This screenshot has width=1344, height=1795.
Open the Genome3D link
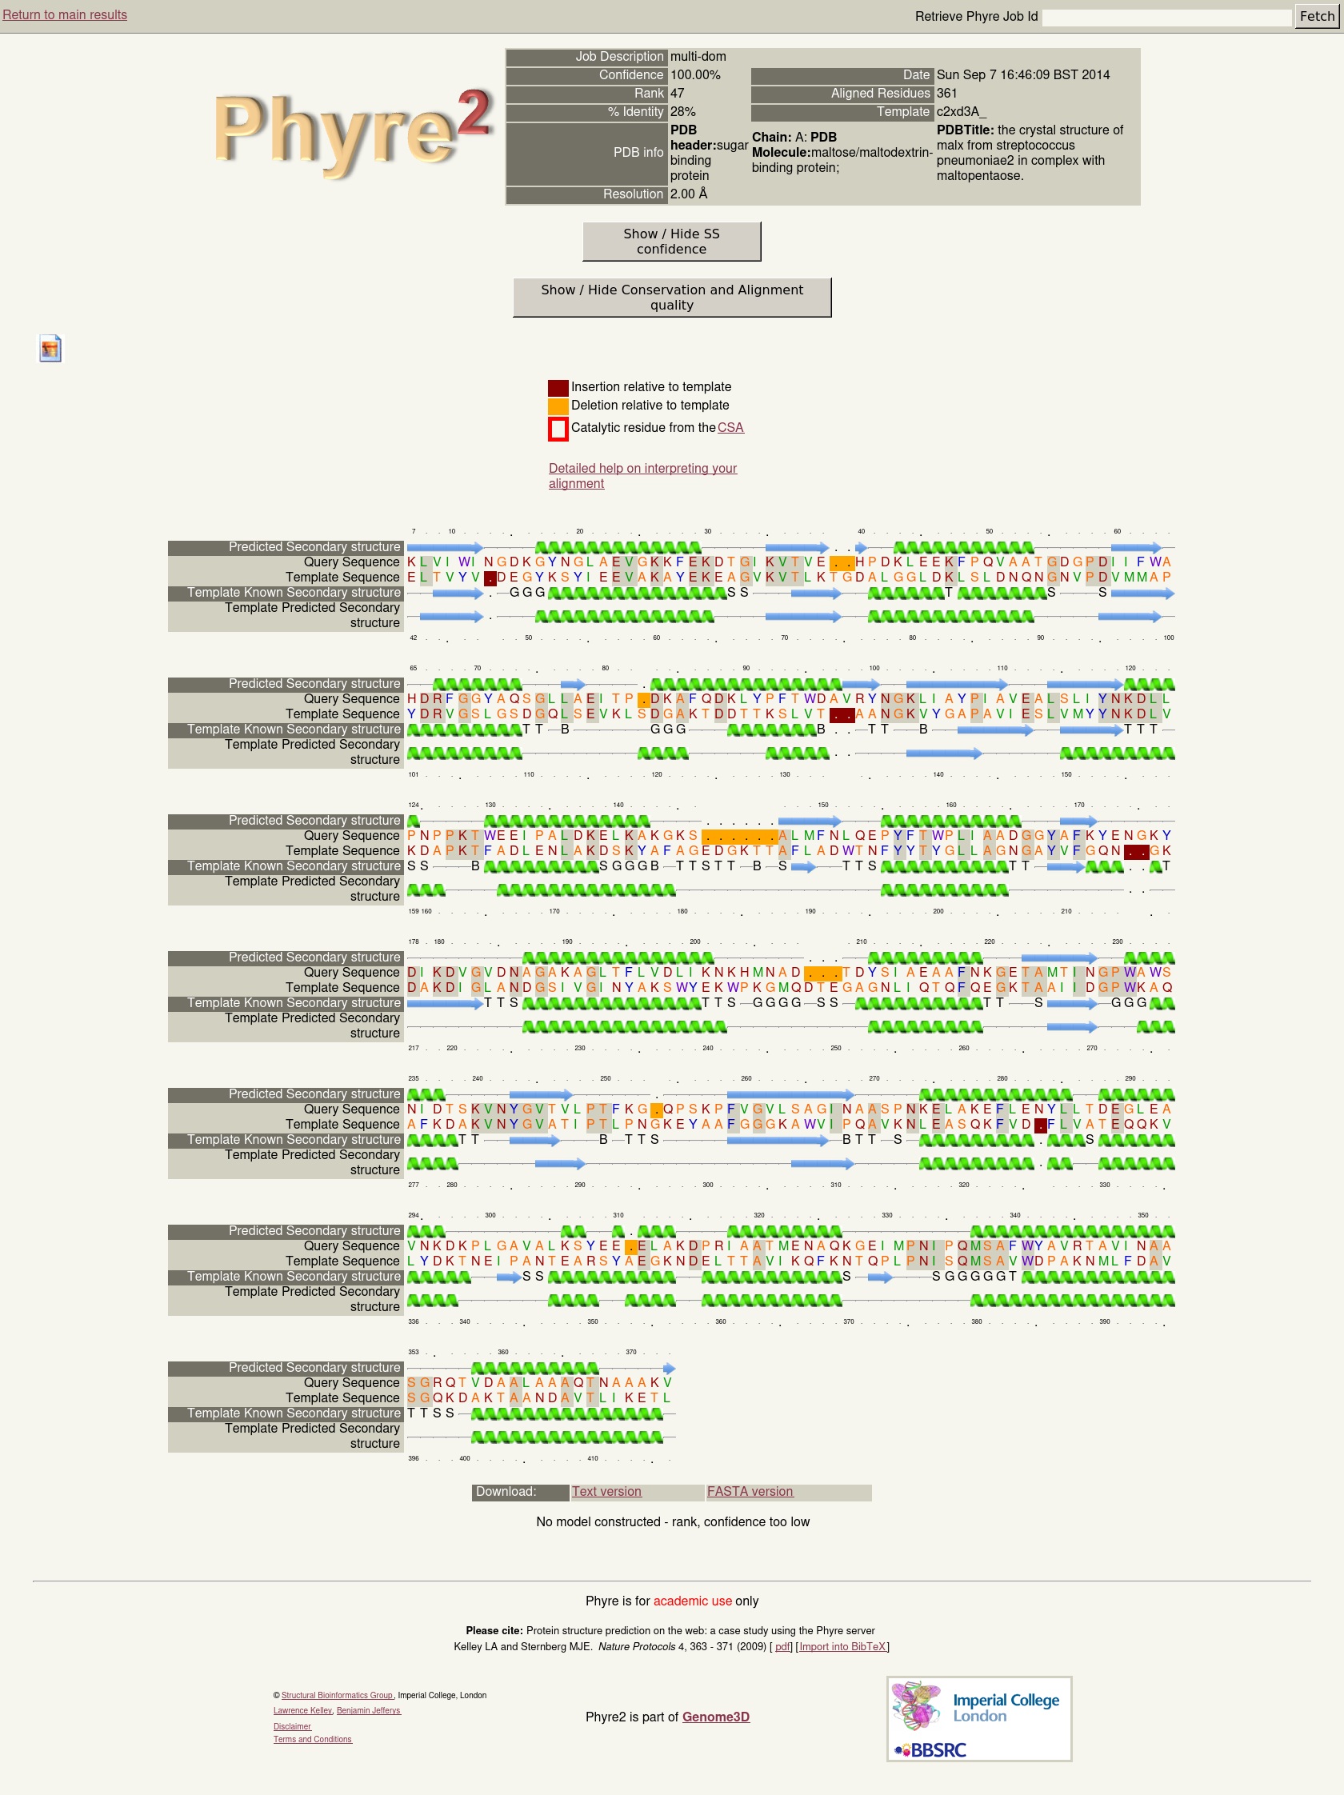tap(715, 1717)
